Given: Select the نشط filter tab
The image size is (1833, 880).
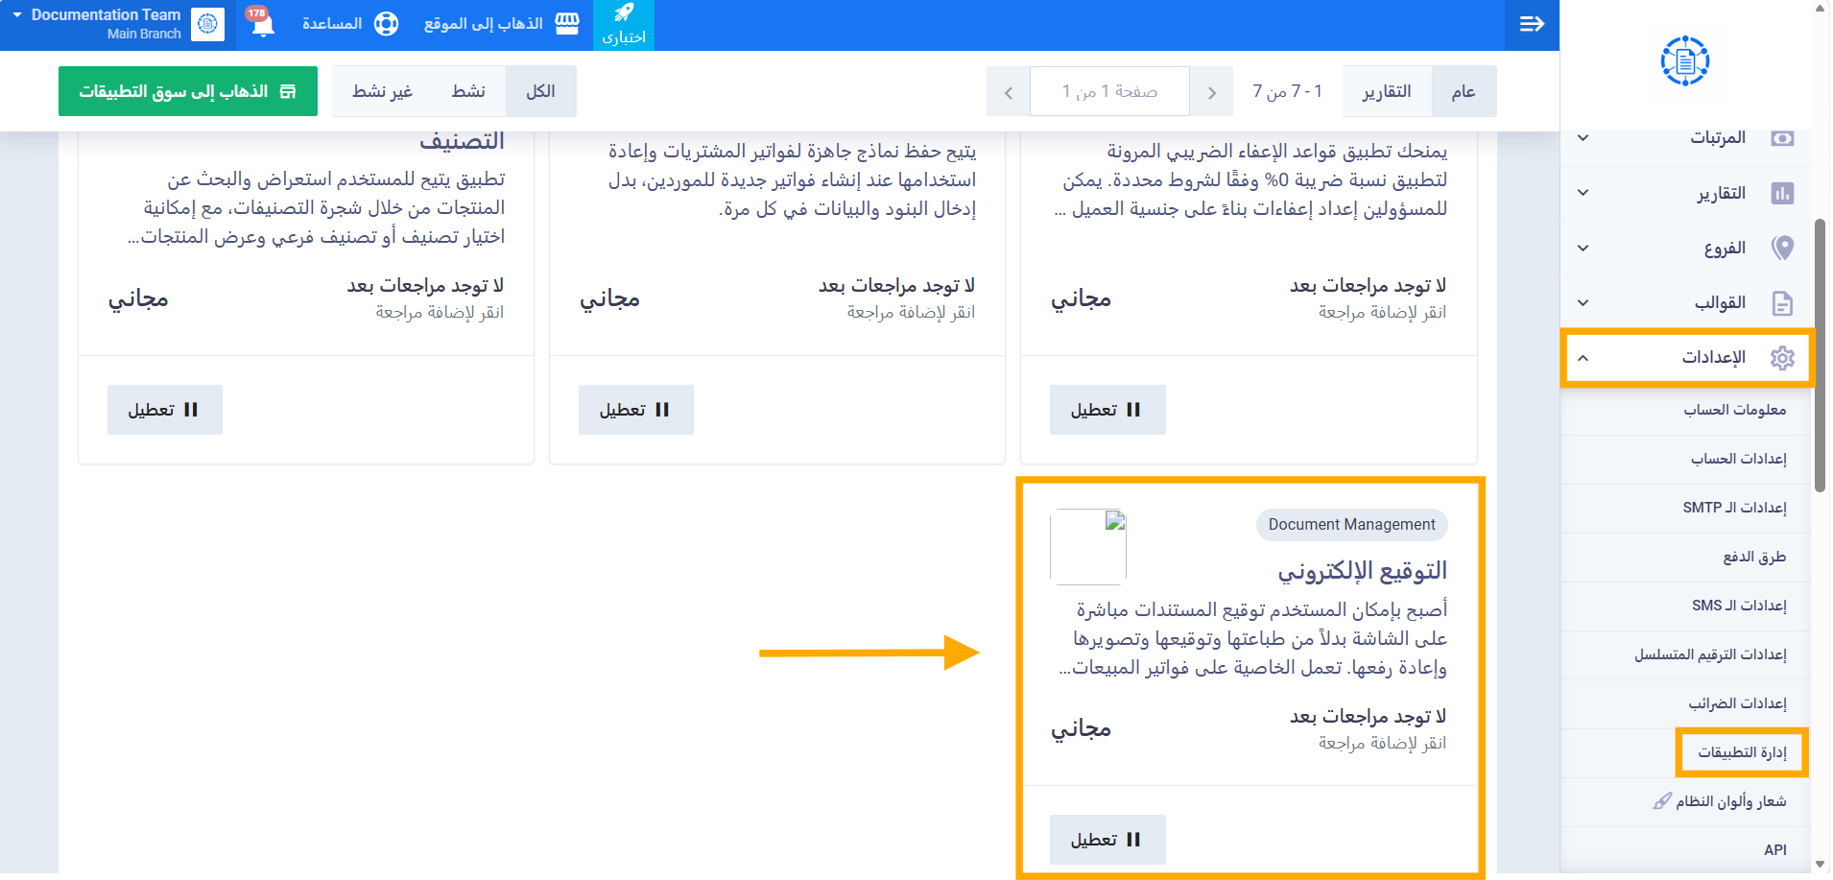Looking at the screenshot, I should (x=468, y=91).
